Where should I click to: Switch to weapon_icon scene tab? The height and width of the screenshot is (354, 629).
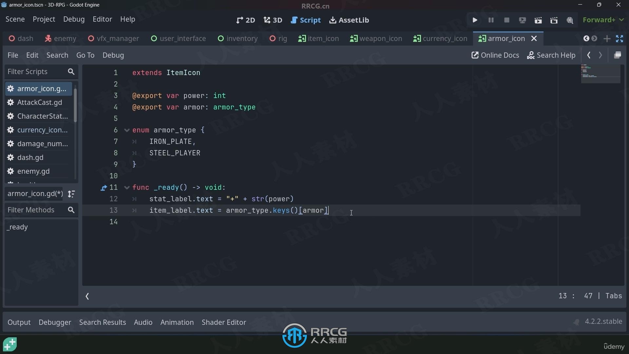(376, 38)
